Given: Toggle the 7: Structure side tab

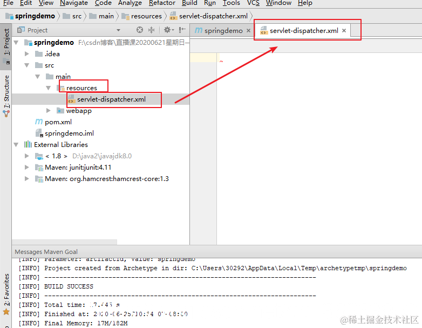Looking at the screenshot, I should pyautogui.click(x=6, y=96).
